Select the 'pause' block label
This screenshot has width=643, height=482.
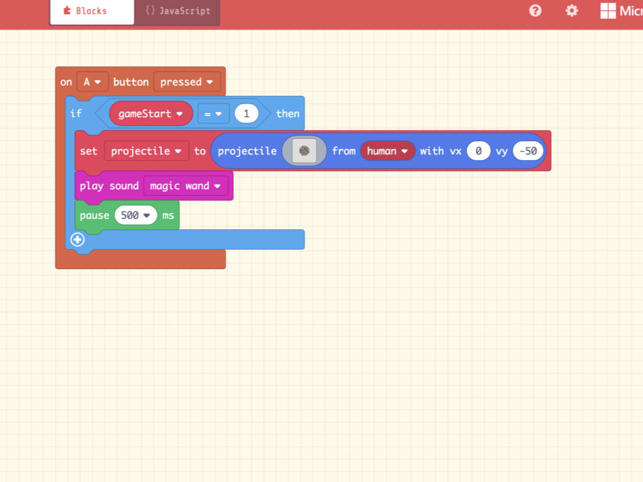[94, 215]
